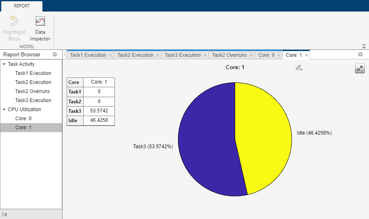Maximize the pie chart view
369x219 pixels.
(360, 69)
